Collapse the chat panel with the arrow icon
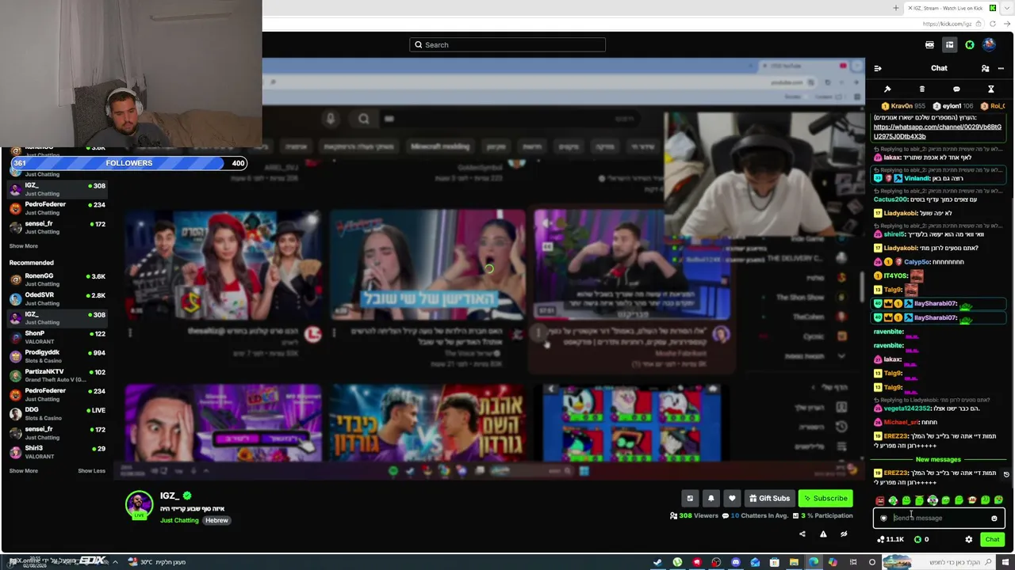The width and height of the screenshot is (1015, 570). click(x=877, y=68)
